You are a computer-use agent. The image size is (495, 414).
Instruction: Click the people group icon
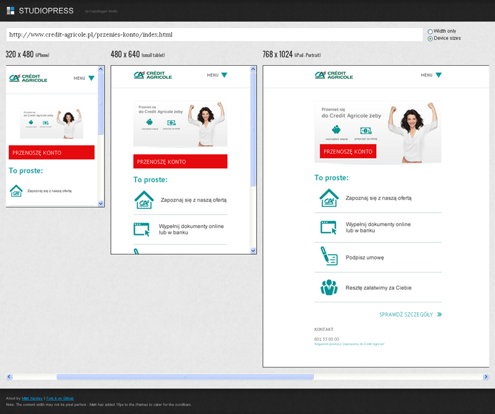pos(329,287)
